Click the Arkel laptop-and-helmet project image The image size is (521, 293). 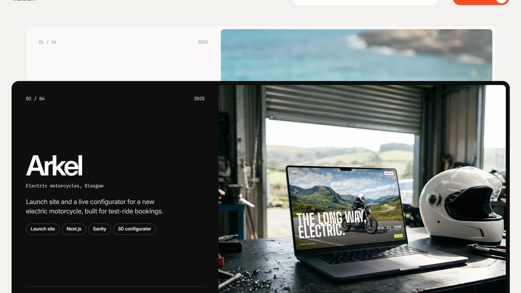pyautogui.click(x=362, y=189)
